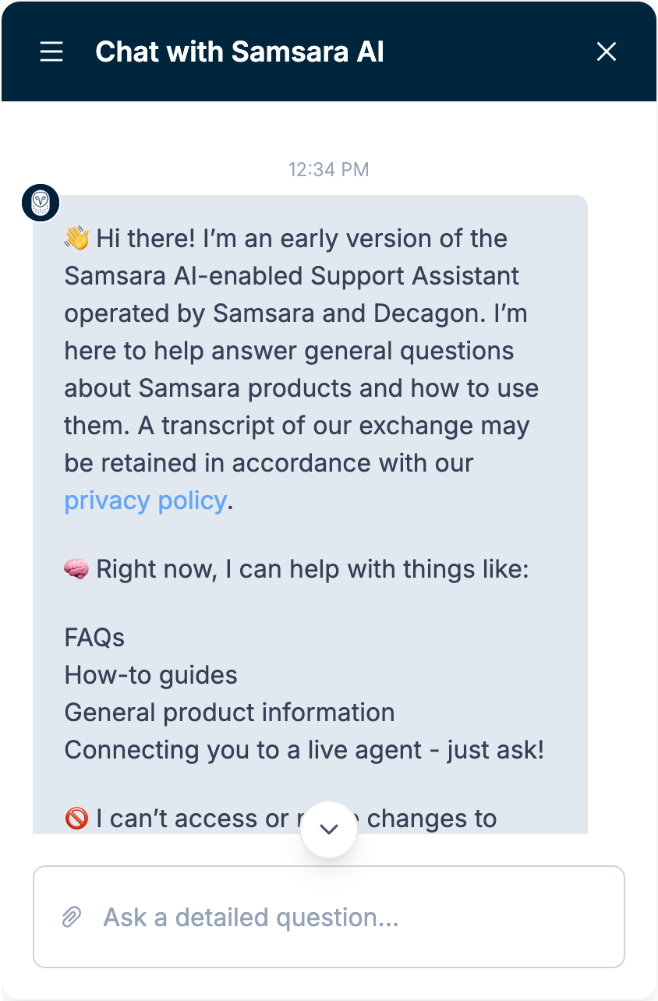Attach a file using the paperclip icon
The height and width of the screenshot is (1001, 658).
72,917
